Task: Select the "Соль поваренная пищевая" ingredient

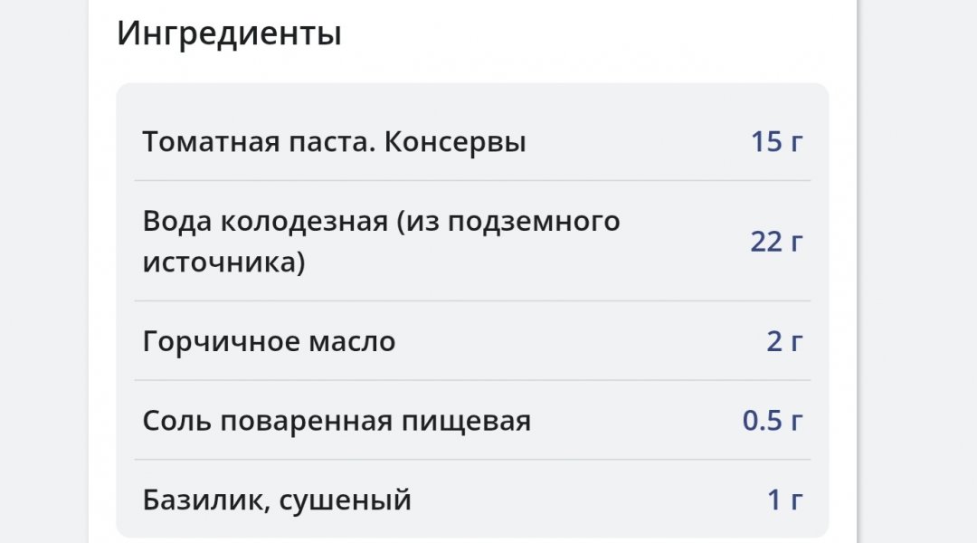Action: coord(337,421)
